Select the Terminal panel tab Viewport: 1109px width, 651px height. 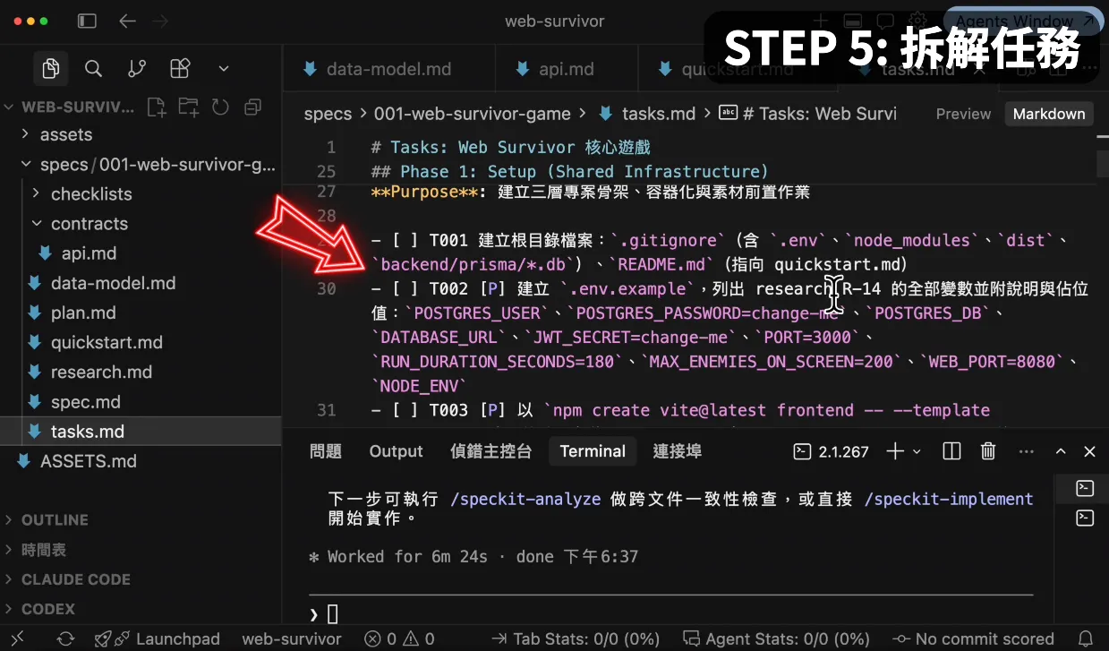[593, 451]
